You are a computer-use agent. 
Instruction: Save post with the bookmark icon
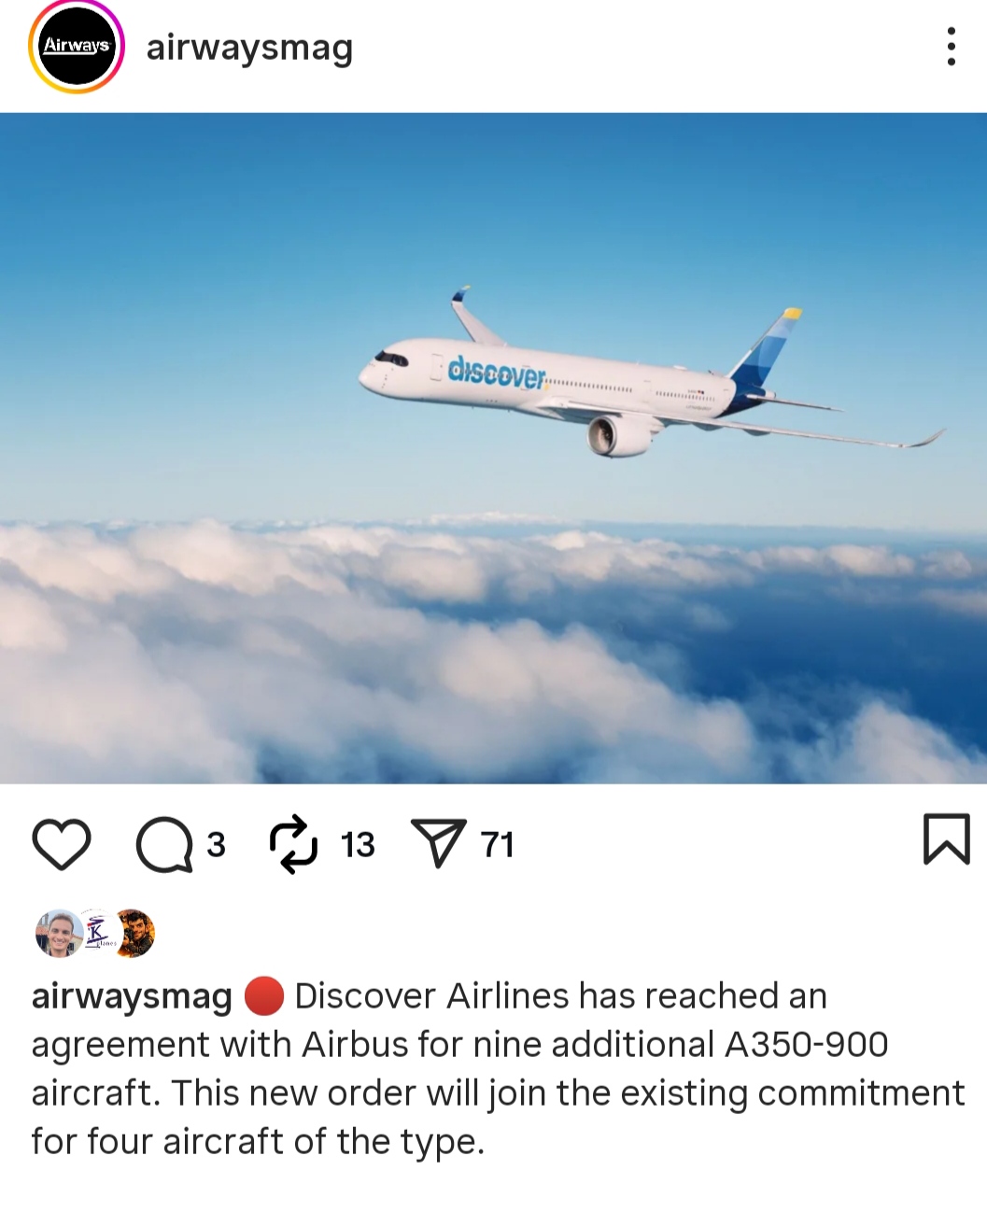click(x=947, y=839)
